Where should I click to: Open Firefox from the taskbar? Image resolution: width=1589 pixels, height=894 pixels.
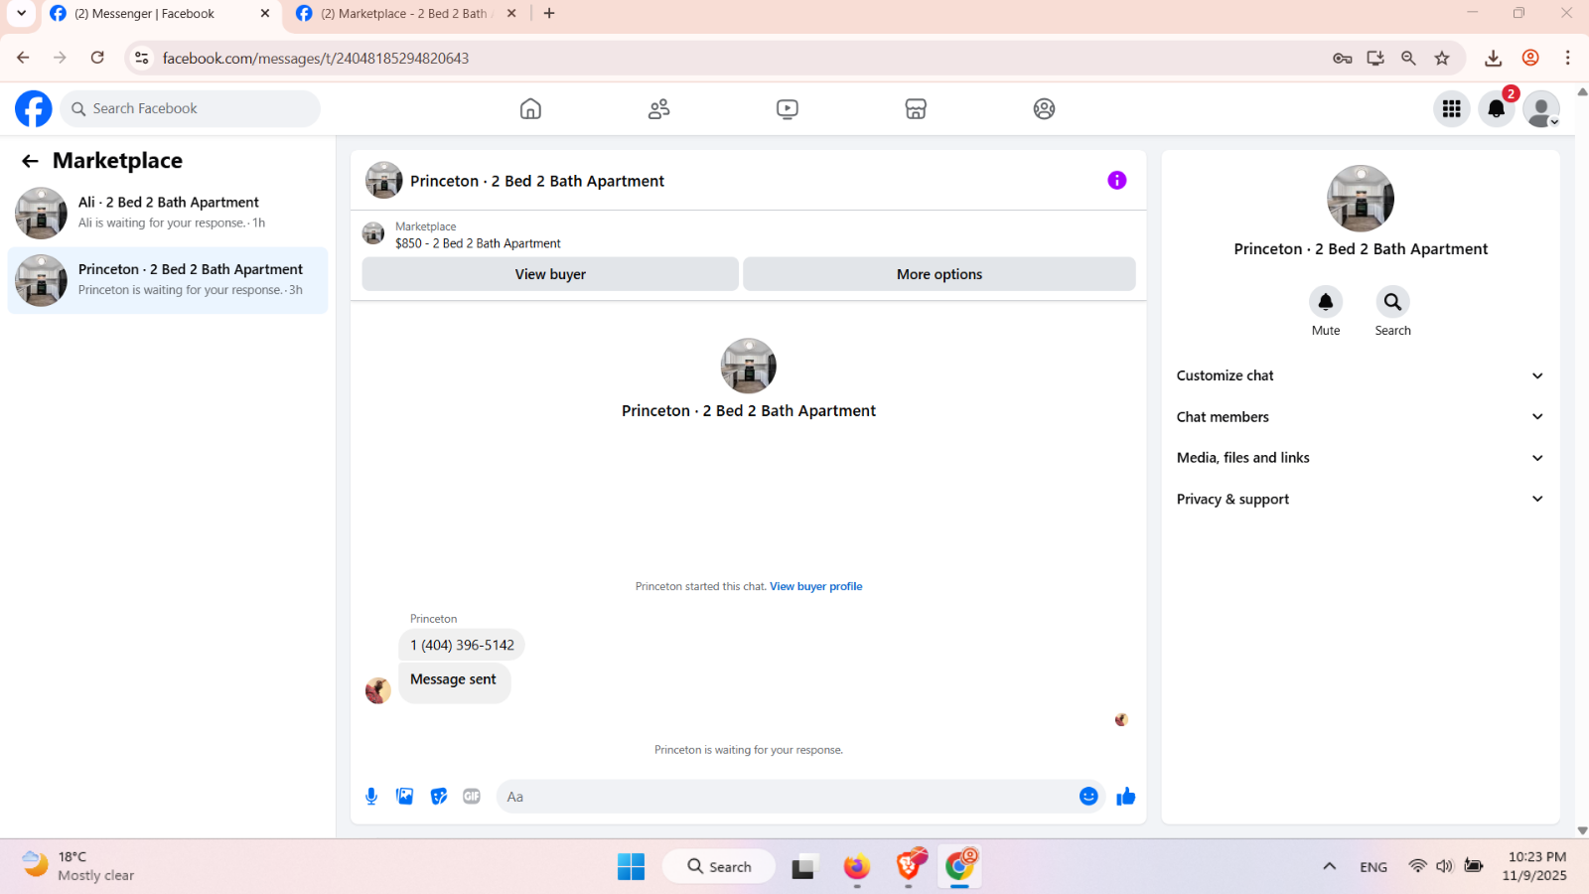point(856,866)
